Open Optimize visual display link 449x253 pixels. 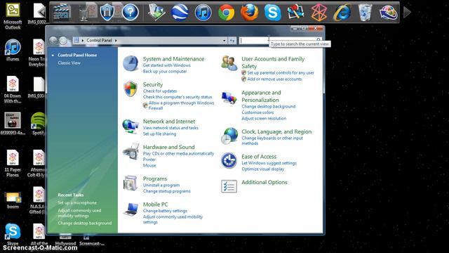tap(262, 169)
